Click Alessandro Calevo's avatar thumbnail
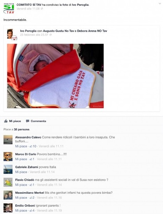 coord(8,140)
